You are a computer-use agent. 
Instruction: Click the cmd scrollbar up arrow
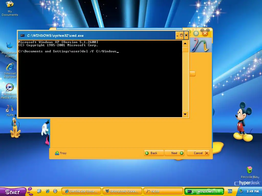pos(185,43)
